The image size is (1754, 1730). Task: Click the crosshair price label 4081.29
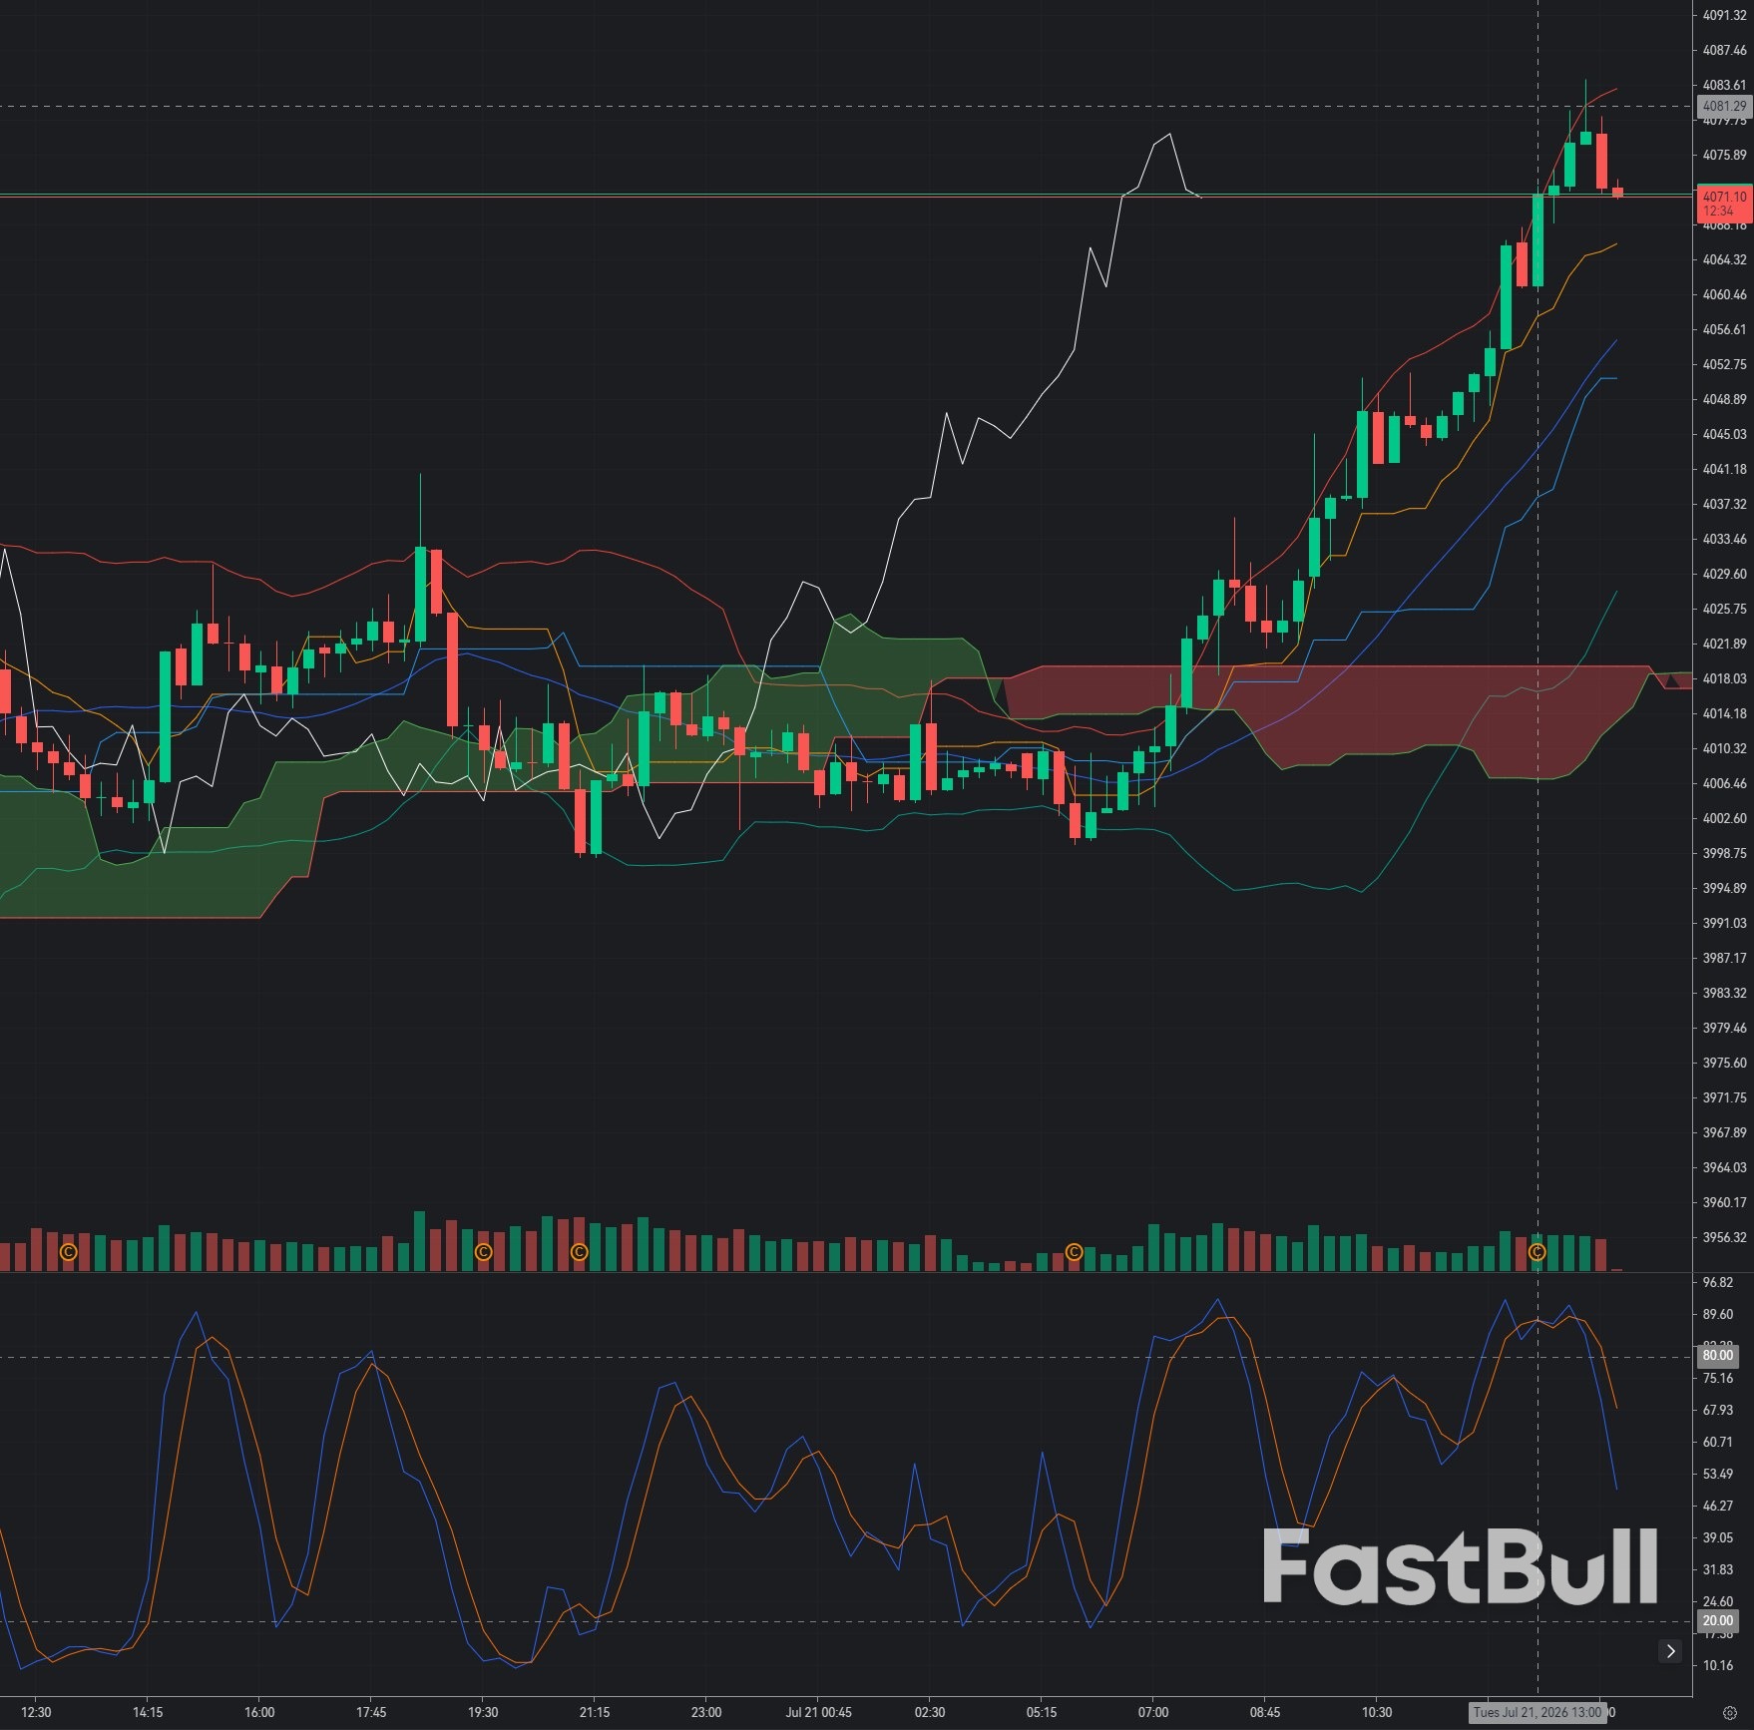[1724, 106]
